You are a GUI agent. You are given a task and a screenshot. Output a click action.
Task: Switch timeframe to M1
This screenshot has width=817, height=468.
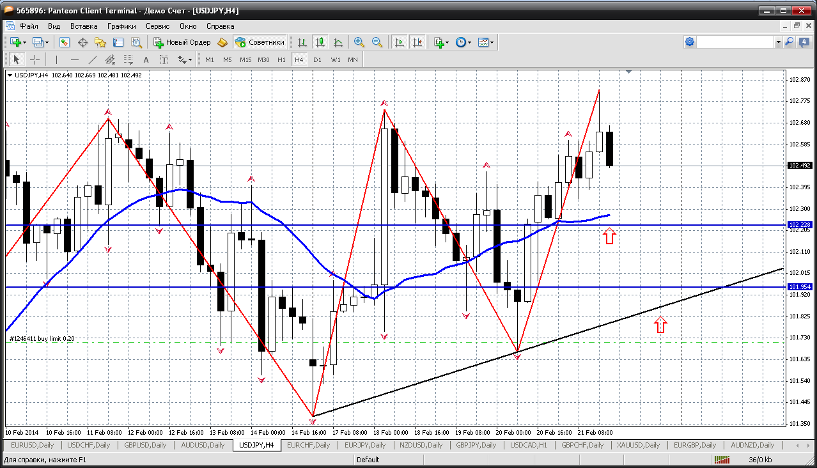210,59
